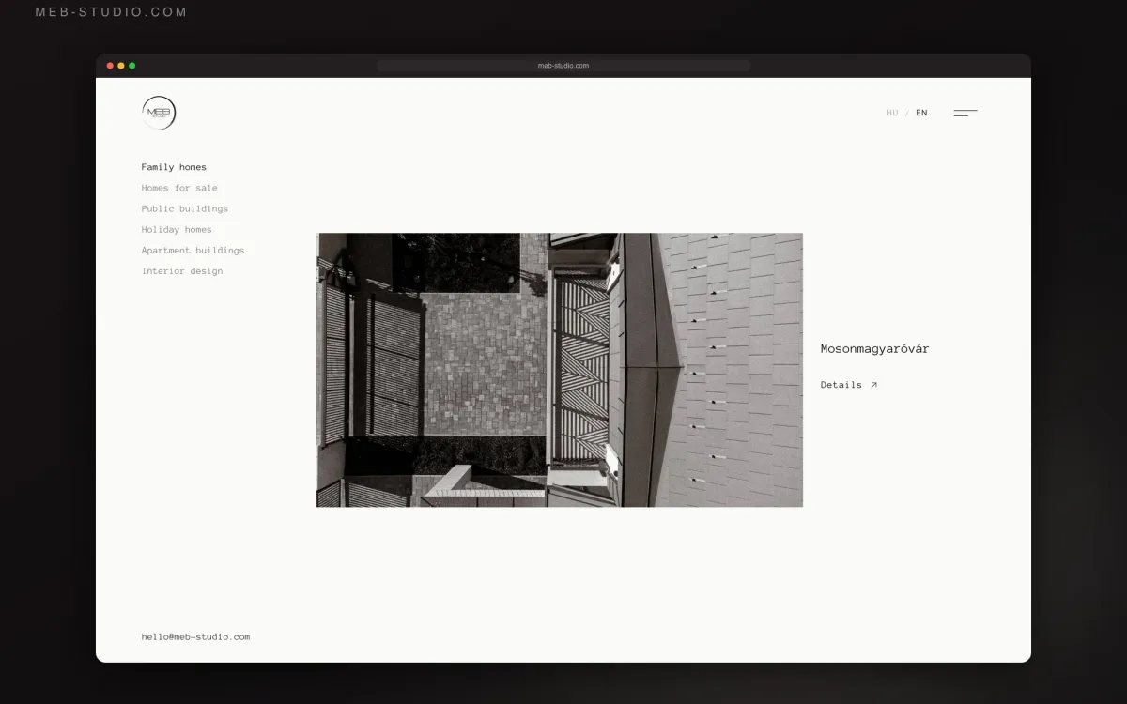Switch language to EN
The height and width of the screenshot is (704, 1127).
point(921,113)
